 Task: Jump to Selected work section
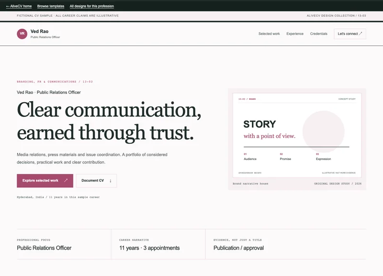tap(269, 34)
